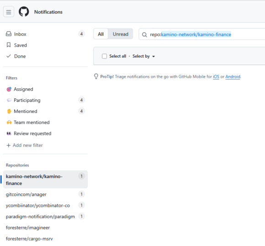Open the Saved notifications label
265x246 pixels.
21,45
